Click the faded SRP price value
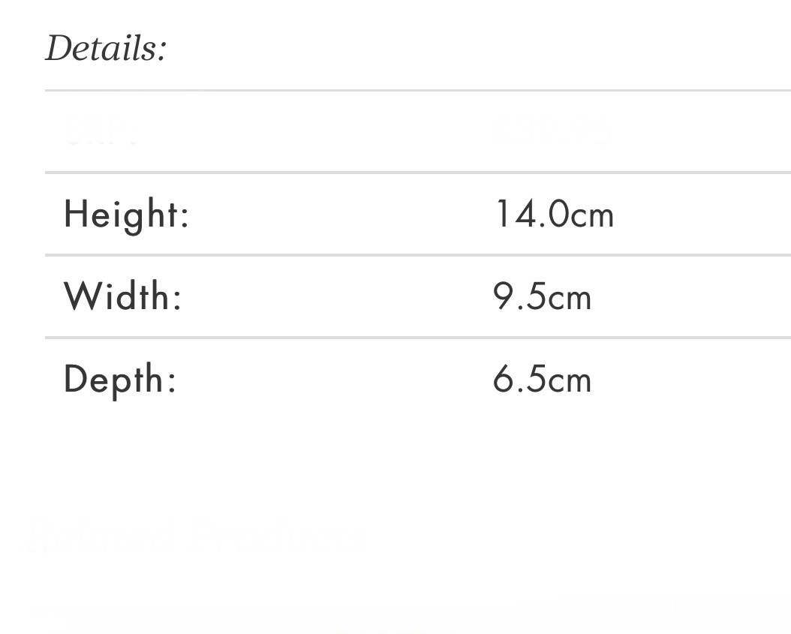 tap(552, 132)
